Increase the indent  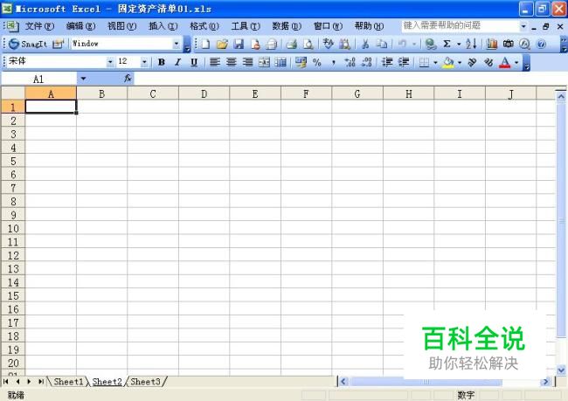(404, 62)
